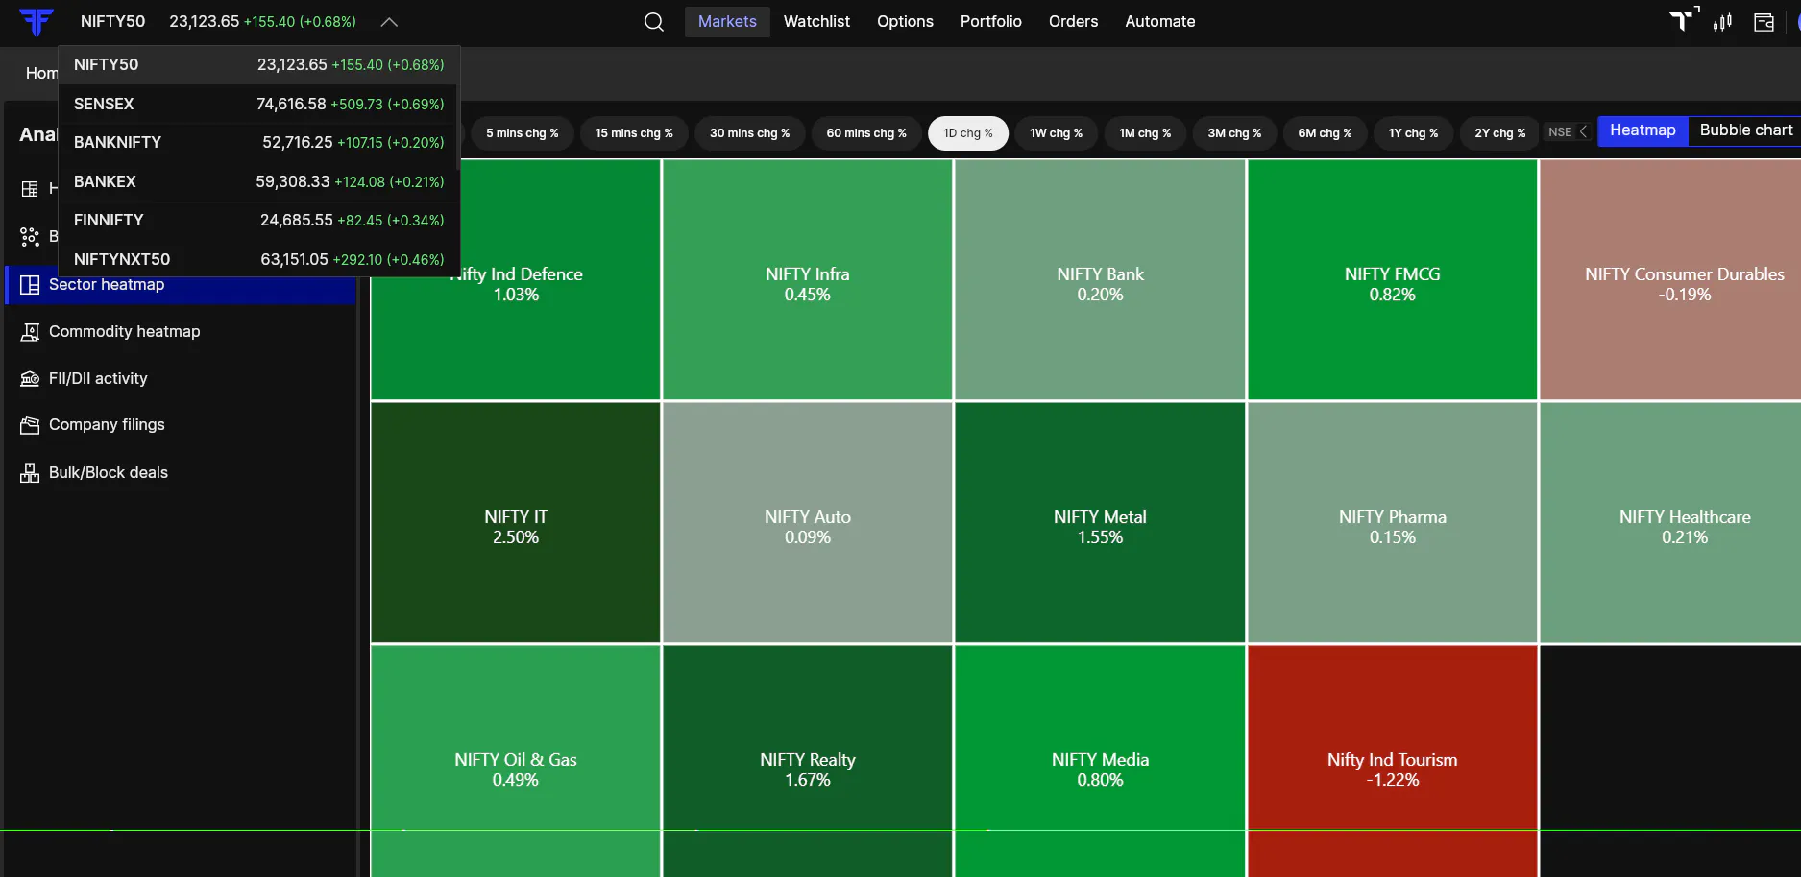Click the app logo icon
The height and width of the screenshot is (877, 1801).
(x=37, y=21)
